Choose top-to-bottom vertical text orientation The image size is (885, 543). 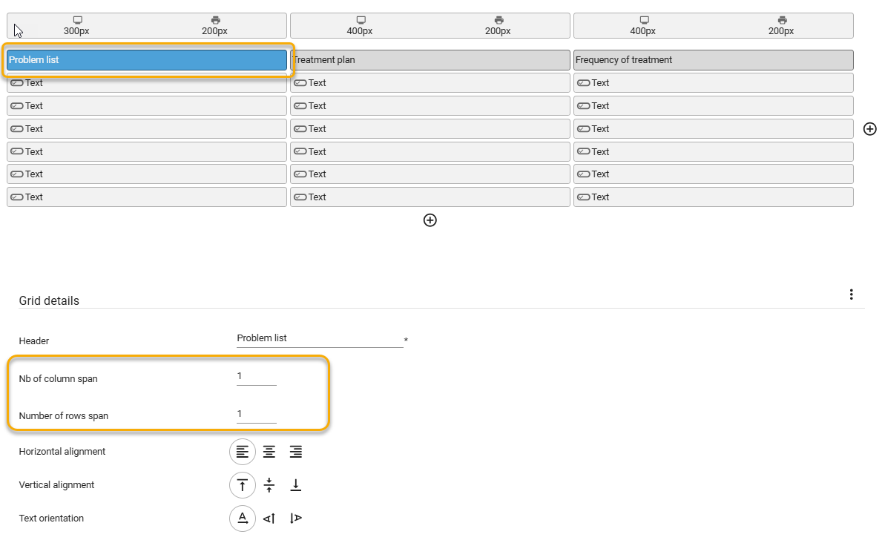coord(296,519)
